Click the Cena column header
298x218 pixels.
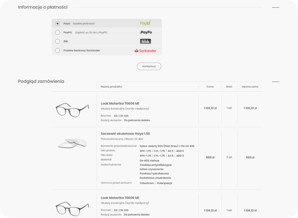click(210, 87)
